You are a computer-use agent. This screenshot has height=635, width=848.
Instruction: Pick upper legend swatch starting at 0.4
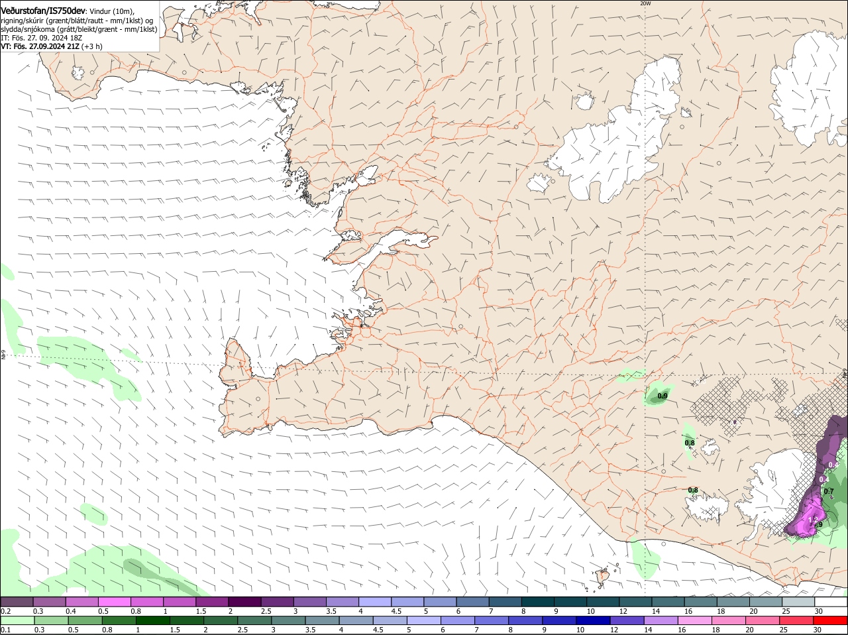(81, 601)
